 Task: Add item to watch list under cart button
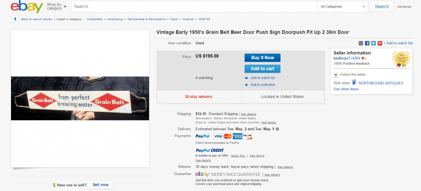click(262, 78)
